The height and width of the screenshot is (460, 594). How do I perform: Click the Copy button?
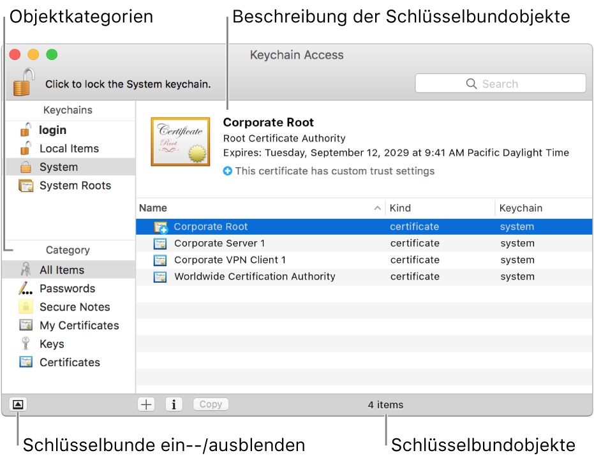click(211, 404)
